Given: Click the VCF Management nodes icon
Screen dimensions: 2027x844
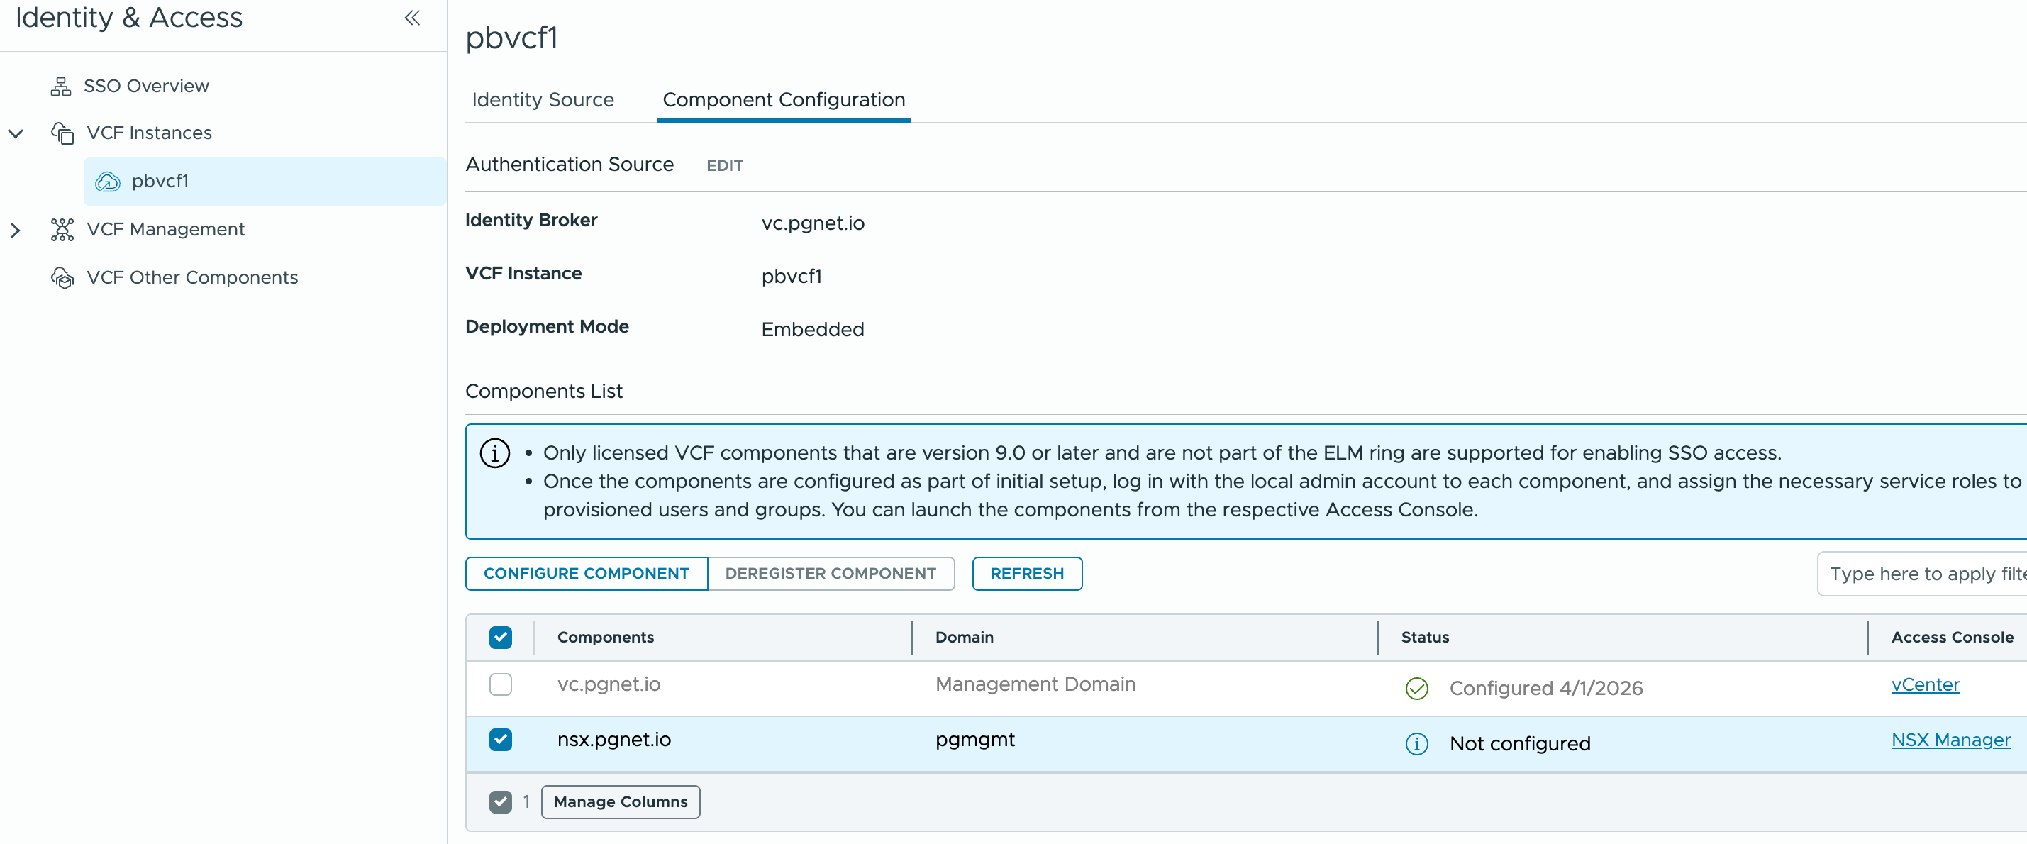Looking at the screenshot, I should tap(62, 230).
